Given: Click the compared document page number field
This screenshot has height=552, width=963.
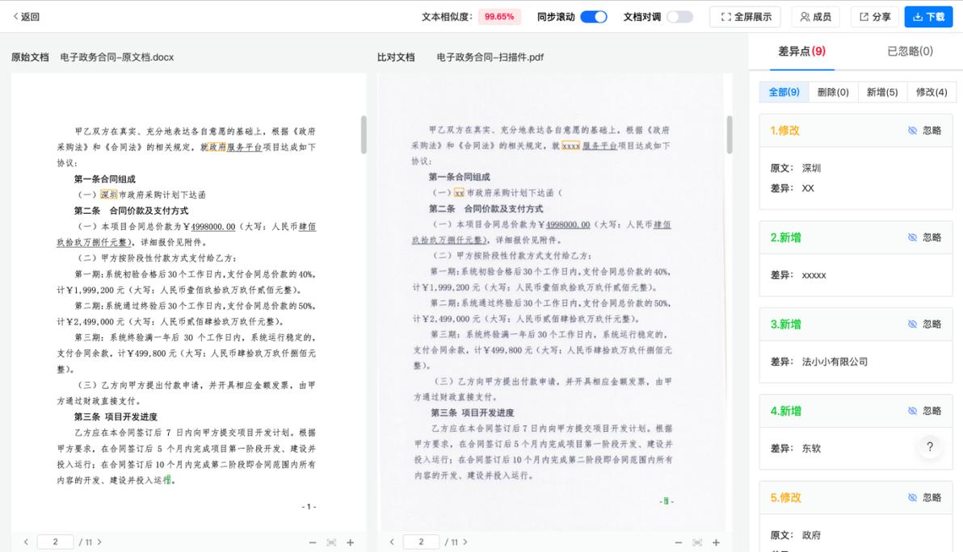Looking at the screenshot, I should point(422,542).
